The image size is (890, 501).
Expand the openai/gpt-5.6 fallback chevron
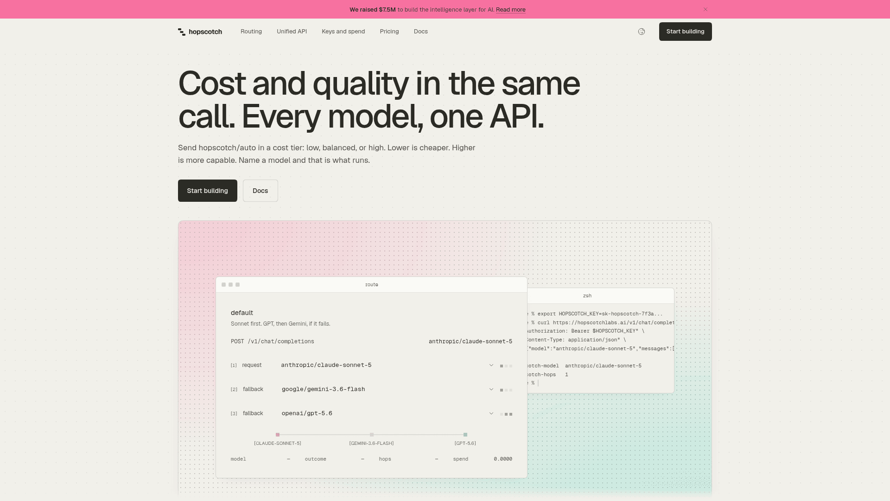[x=491, y=413]
